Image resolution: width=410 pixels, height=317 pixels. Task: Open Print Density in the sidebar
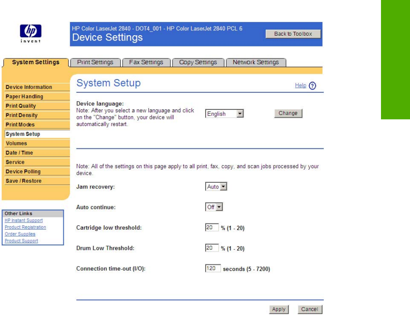37,115
